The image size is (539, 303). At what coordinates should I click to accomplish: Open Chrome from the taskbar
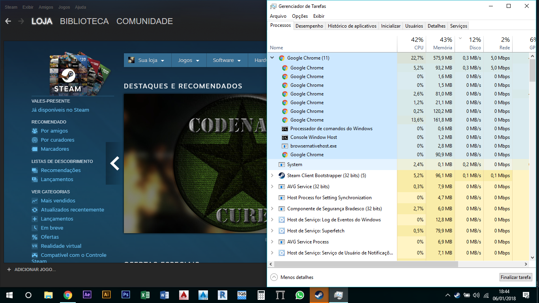pos(68,295)
